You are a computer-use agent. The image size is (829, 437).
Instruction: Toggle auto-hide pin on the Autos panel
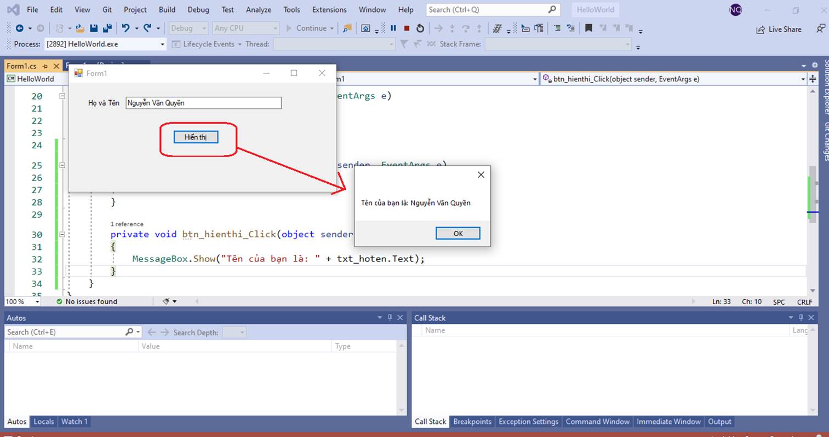coord(390,317)
